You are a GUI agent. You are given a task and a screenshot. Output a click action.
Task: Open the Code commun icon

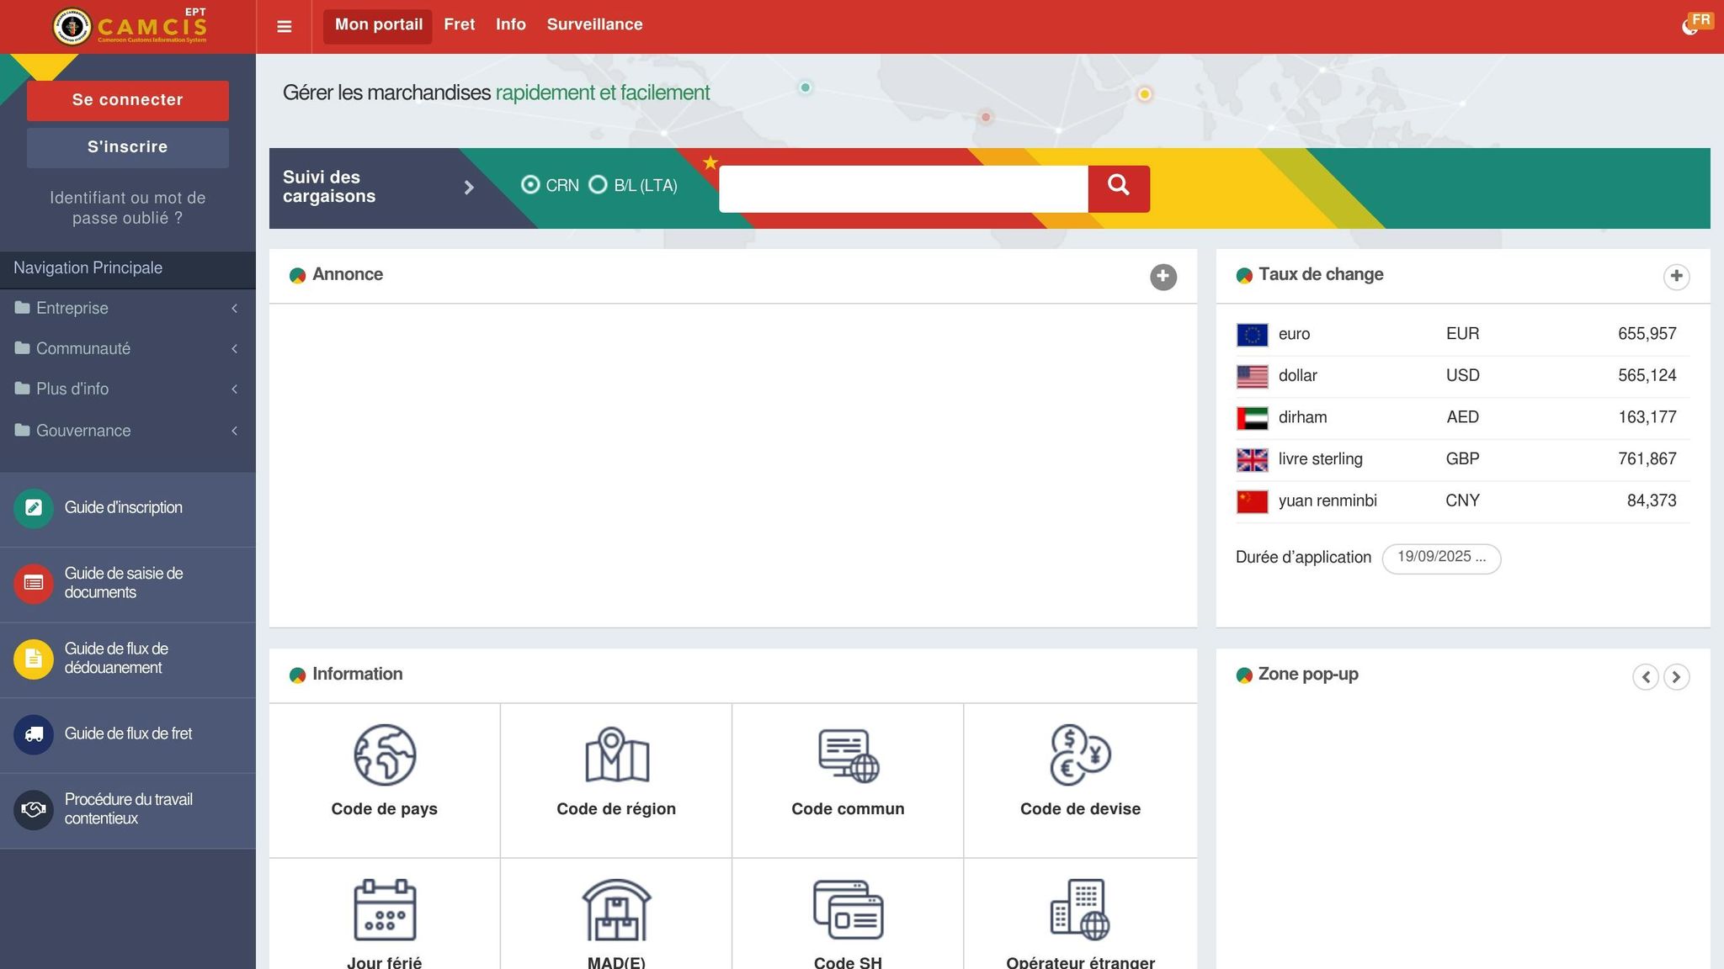pyautogui.click(x=848, y=755)
